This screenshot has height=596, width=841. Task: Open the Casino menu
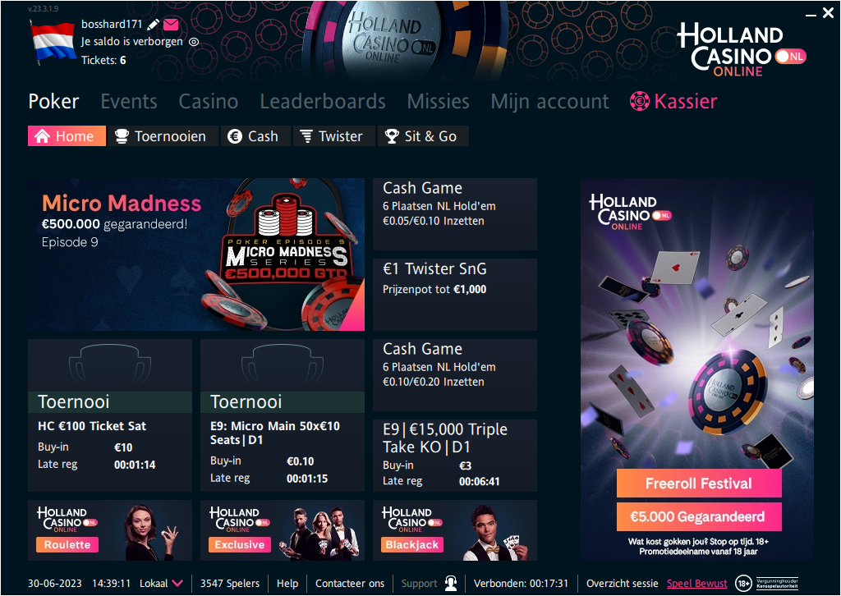pyautogui.click(x=208, y=101)
